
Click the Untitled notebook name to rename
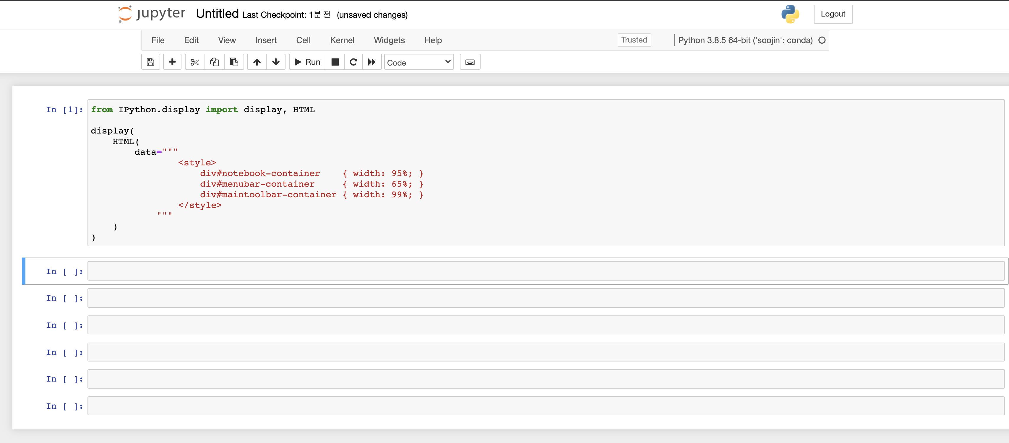pyautogui.click(x=217, y=14)
